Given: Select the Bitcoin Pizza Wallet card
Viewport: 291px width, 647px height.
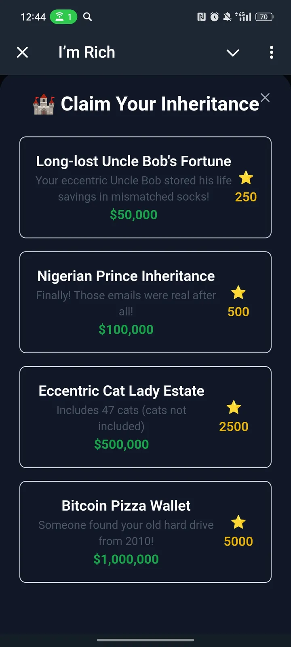Looking at the screenshot, I should [x=145, y=532].
